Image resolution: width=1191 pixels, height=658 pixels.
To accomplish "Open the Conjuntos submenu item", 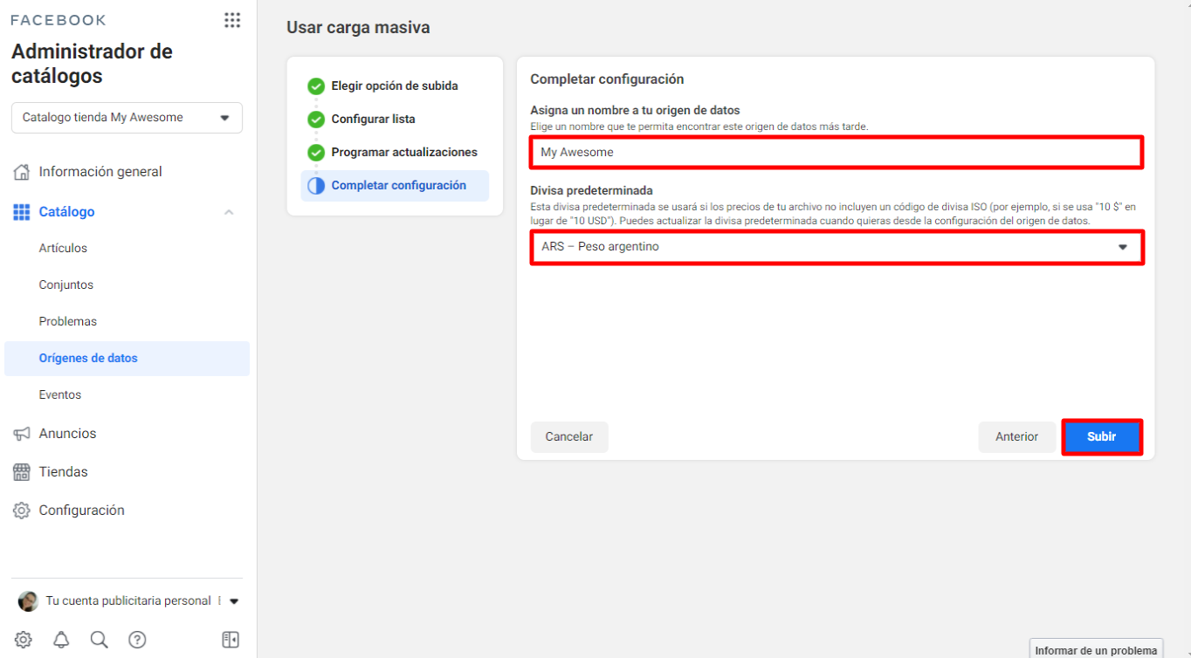I will click(x=66, y=285).
